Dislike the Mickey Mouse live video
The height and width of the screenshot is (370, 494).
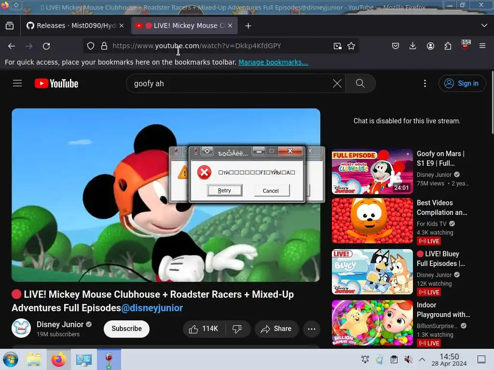(237, 329)
